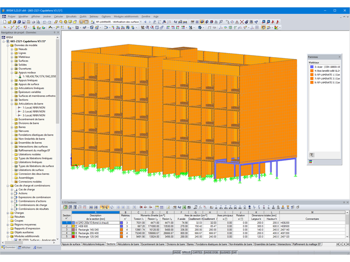The image size is (350, 262).
Task: Open the Afficher navigator tab
Action: click(x=24, y=248)
